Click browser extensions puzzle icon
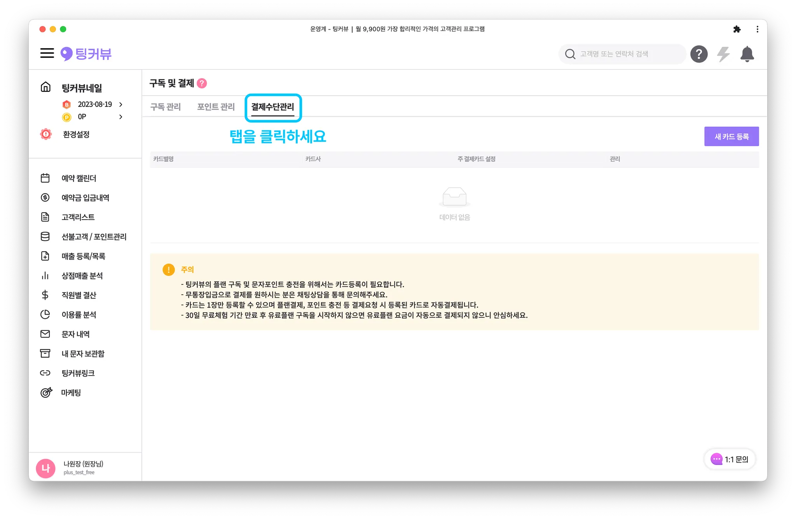Image resolution: width=796 pixels, height=519 pixels. pyautogui.click(x=737, y=29)
